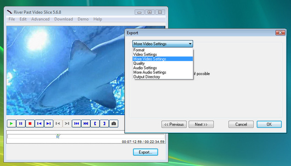Select More Audio Settings in the dropdown list
Viewport: 291px width, 166px height.
(x=163, y=72)
